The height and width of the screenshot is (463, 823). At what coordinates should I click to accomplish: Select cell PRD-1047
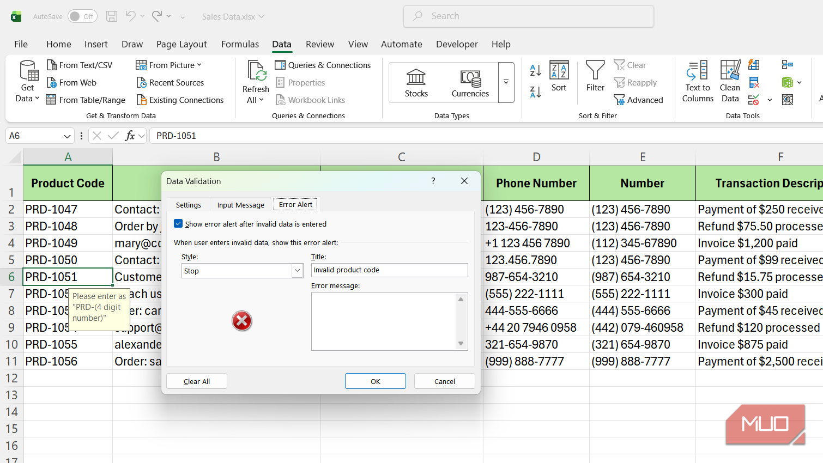pyautogui.click(x=68, y=210)
